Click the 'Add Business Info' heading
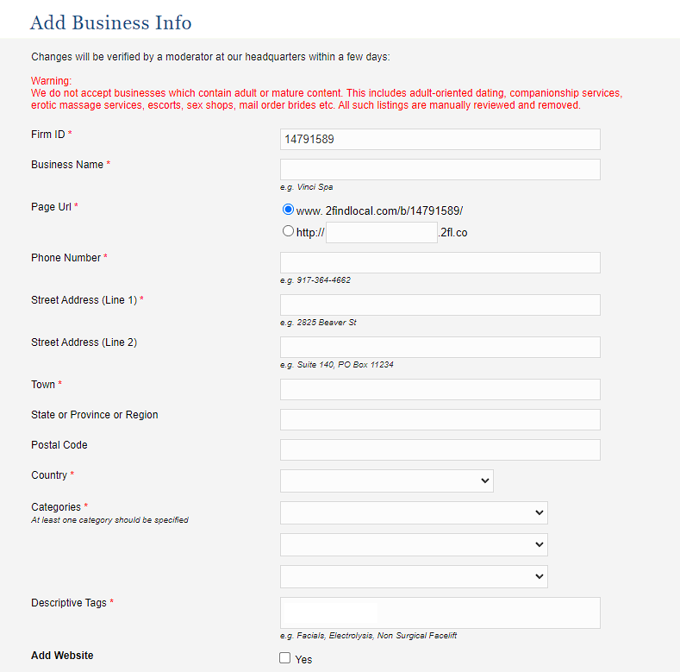The height and width of the screenshot is (672, 680). click(x=110, y=22)
